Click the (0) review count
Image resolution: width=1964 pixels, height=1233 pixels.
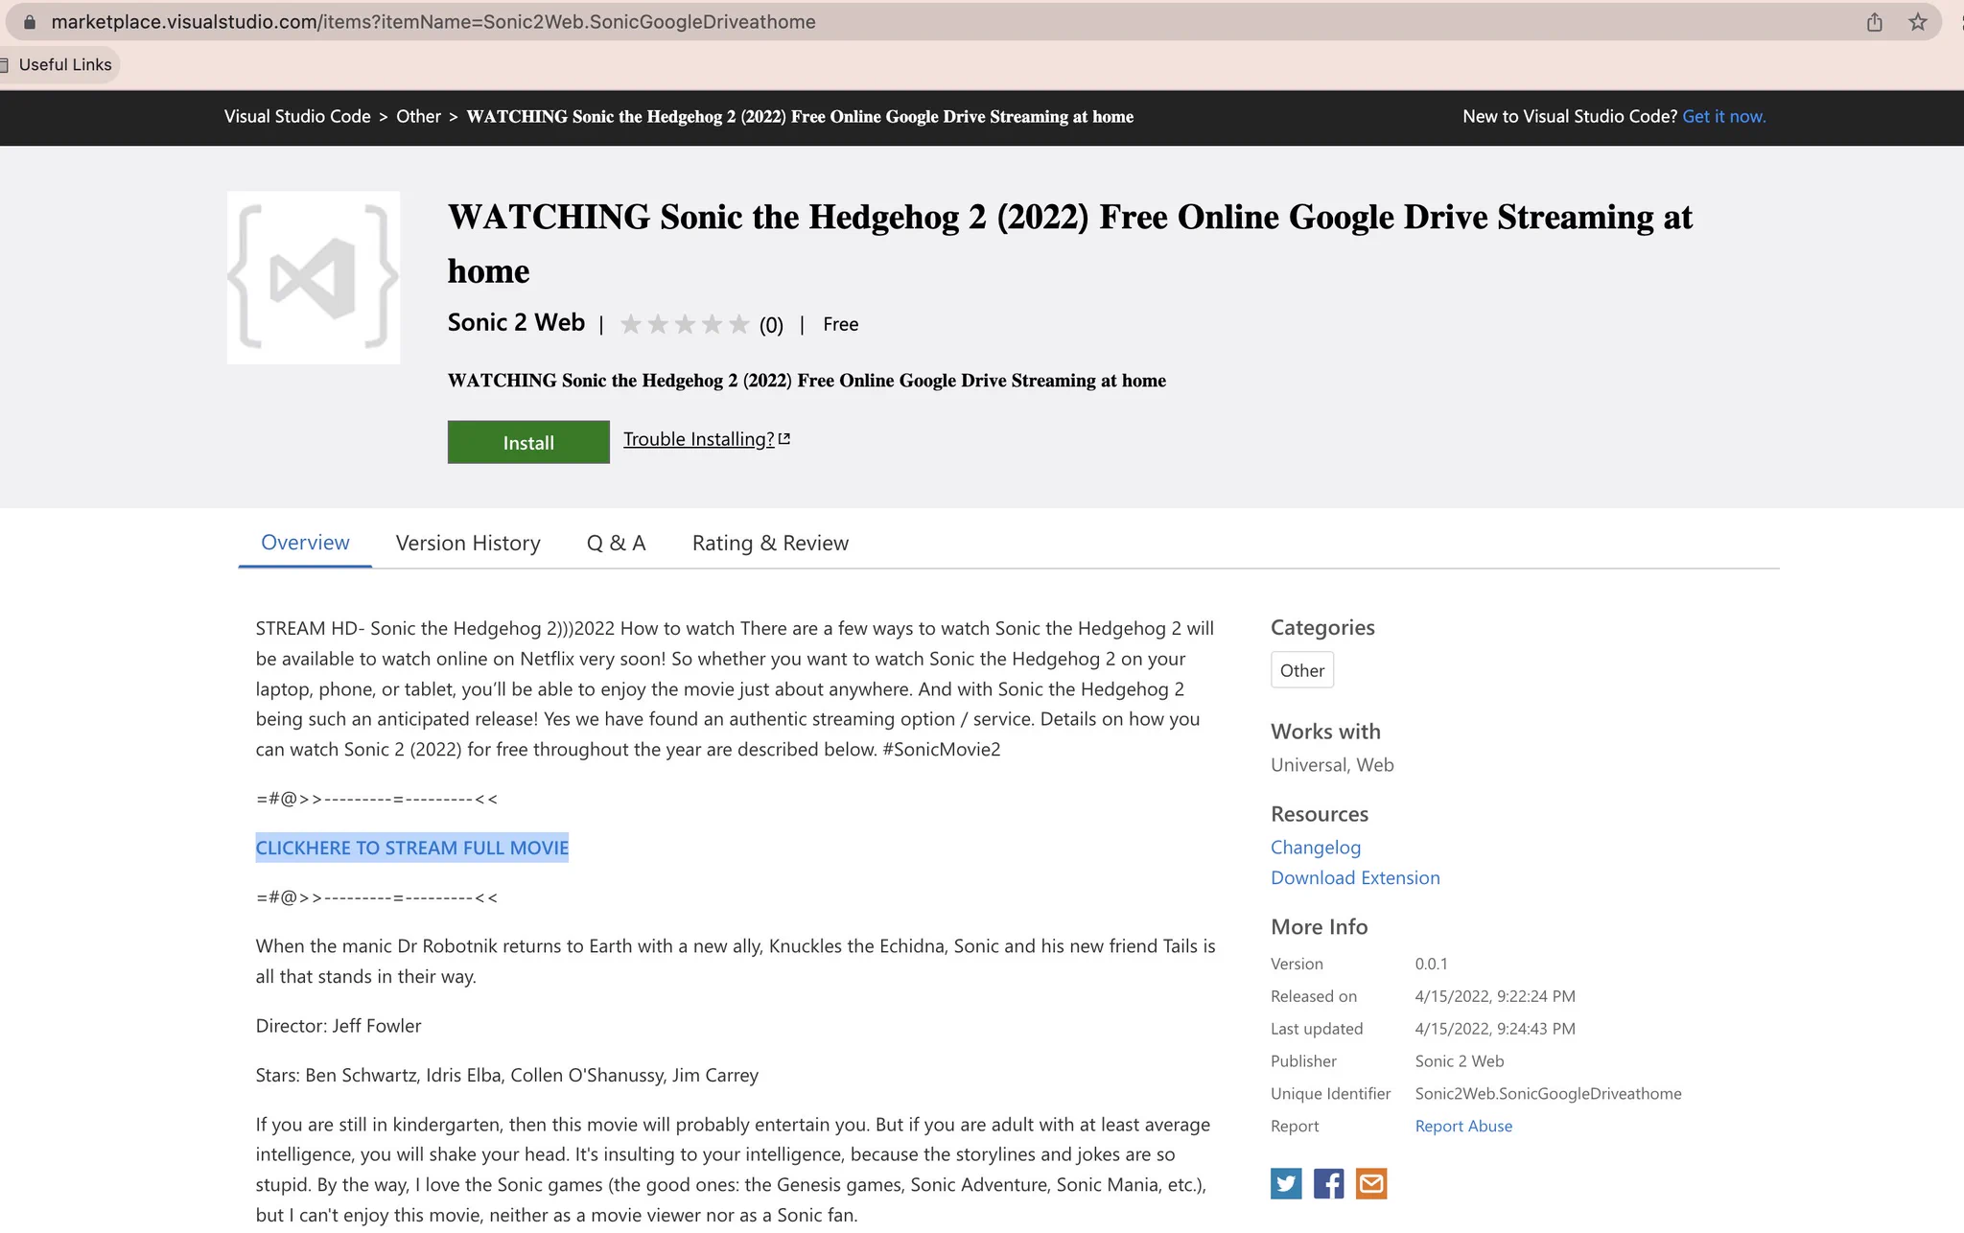(x=771, y=325)
